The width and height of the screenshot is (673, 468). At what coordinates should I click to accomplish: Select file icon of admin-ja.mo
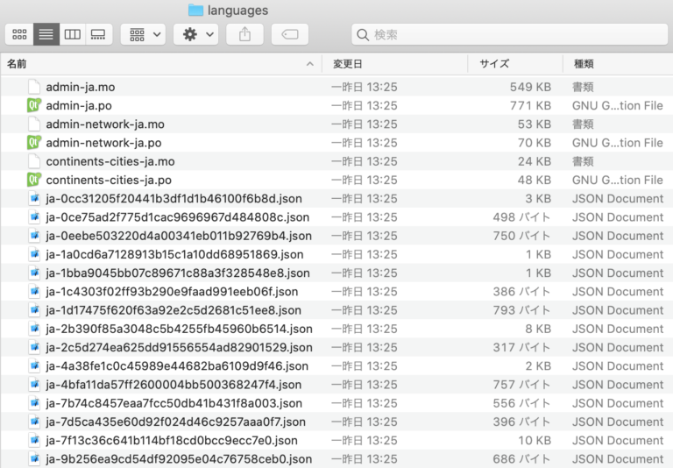click(x=34, y=87)
